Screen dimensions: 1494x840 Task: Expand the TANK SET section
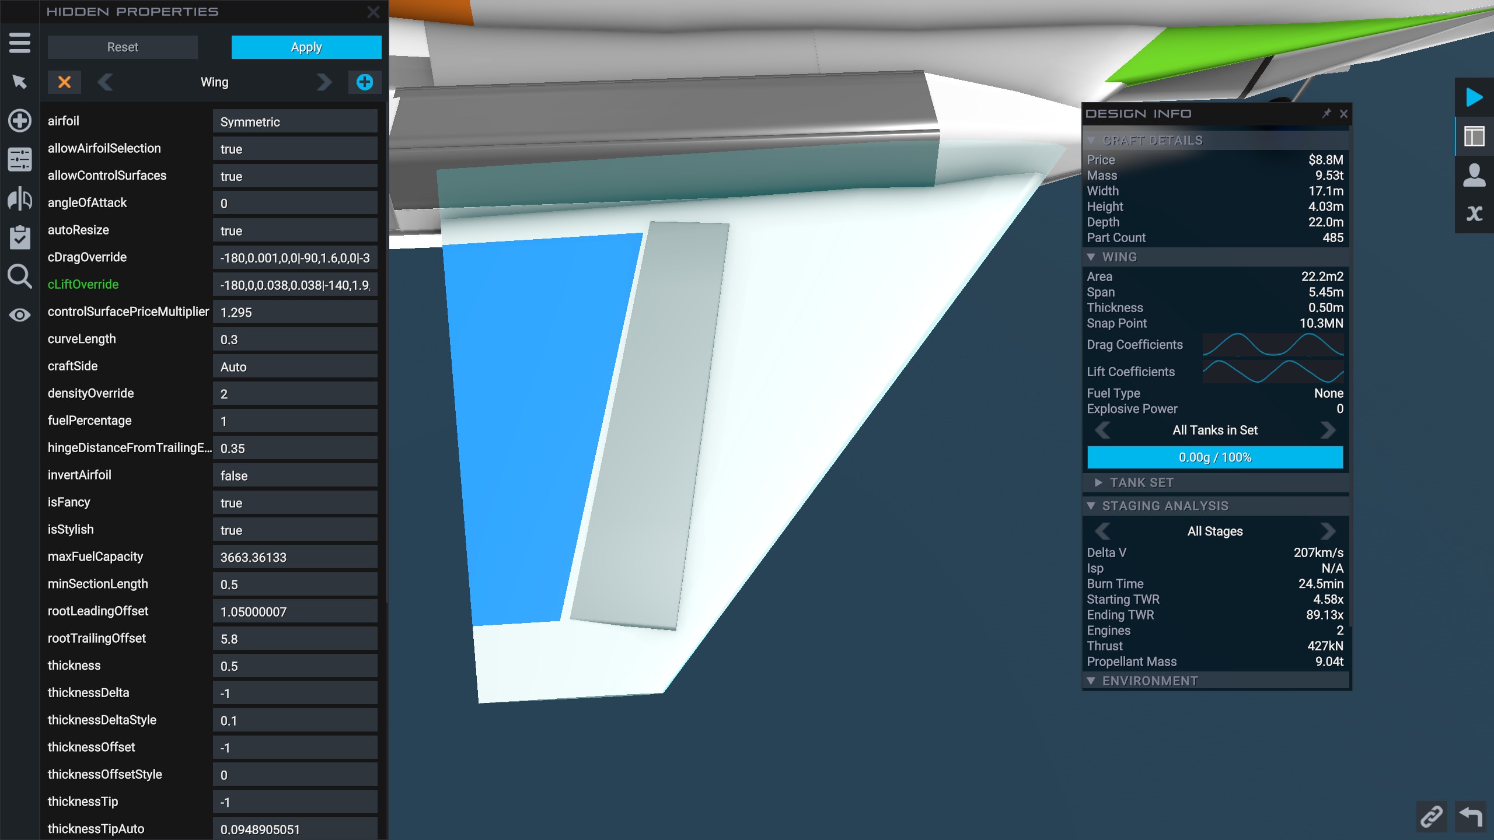click(1098, 482)
